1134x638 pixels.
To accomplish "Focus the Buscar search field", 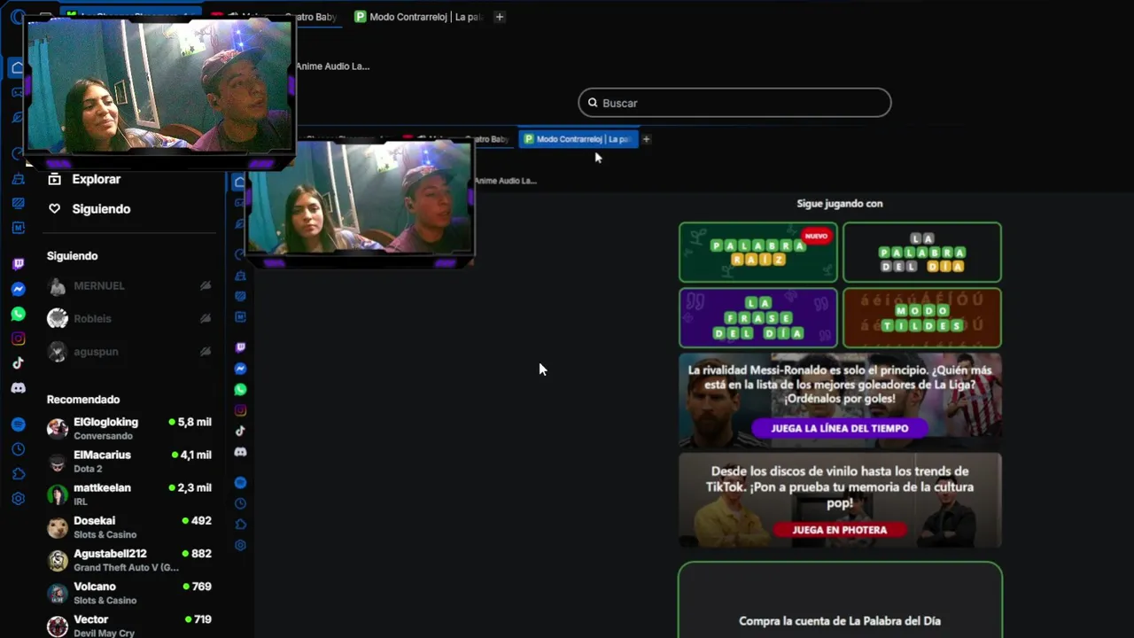I will click(734, 103).
